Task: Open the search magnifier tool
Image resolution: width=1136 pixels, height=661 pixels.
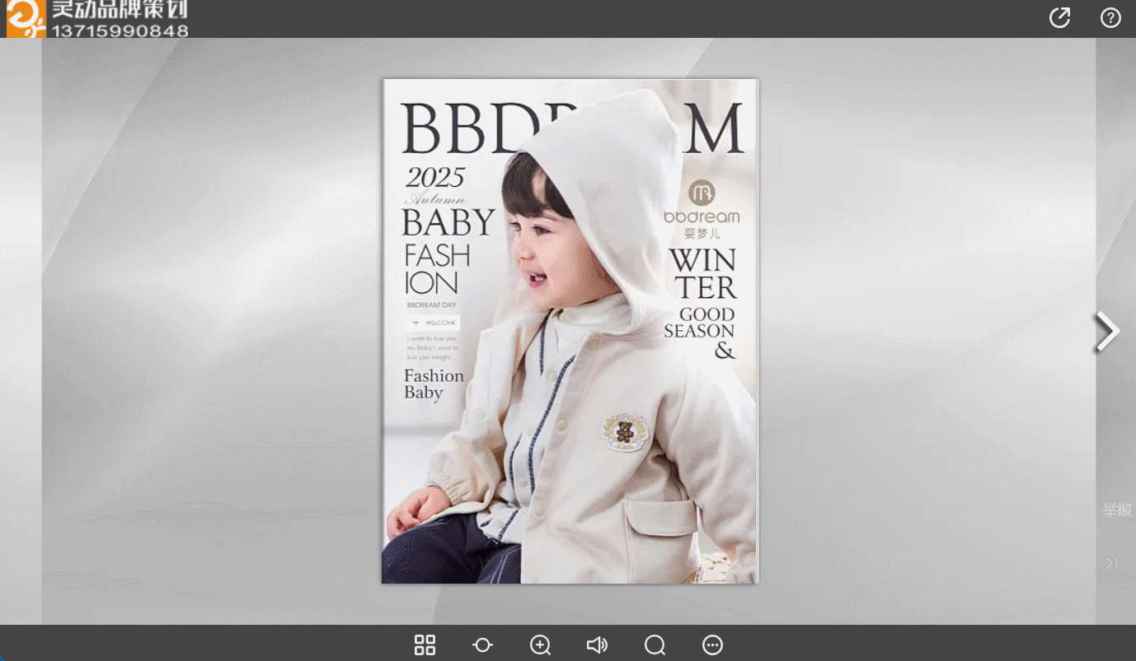Action: (x=655, y=645)
